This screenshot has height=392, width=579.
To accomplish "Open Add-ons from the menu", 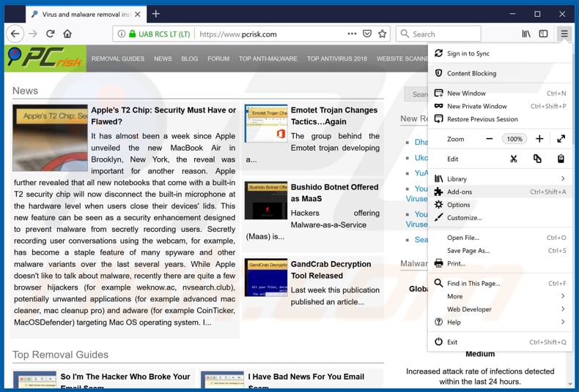I will point(460,192).
